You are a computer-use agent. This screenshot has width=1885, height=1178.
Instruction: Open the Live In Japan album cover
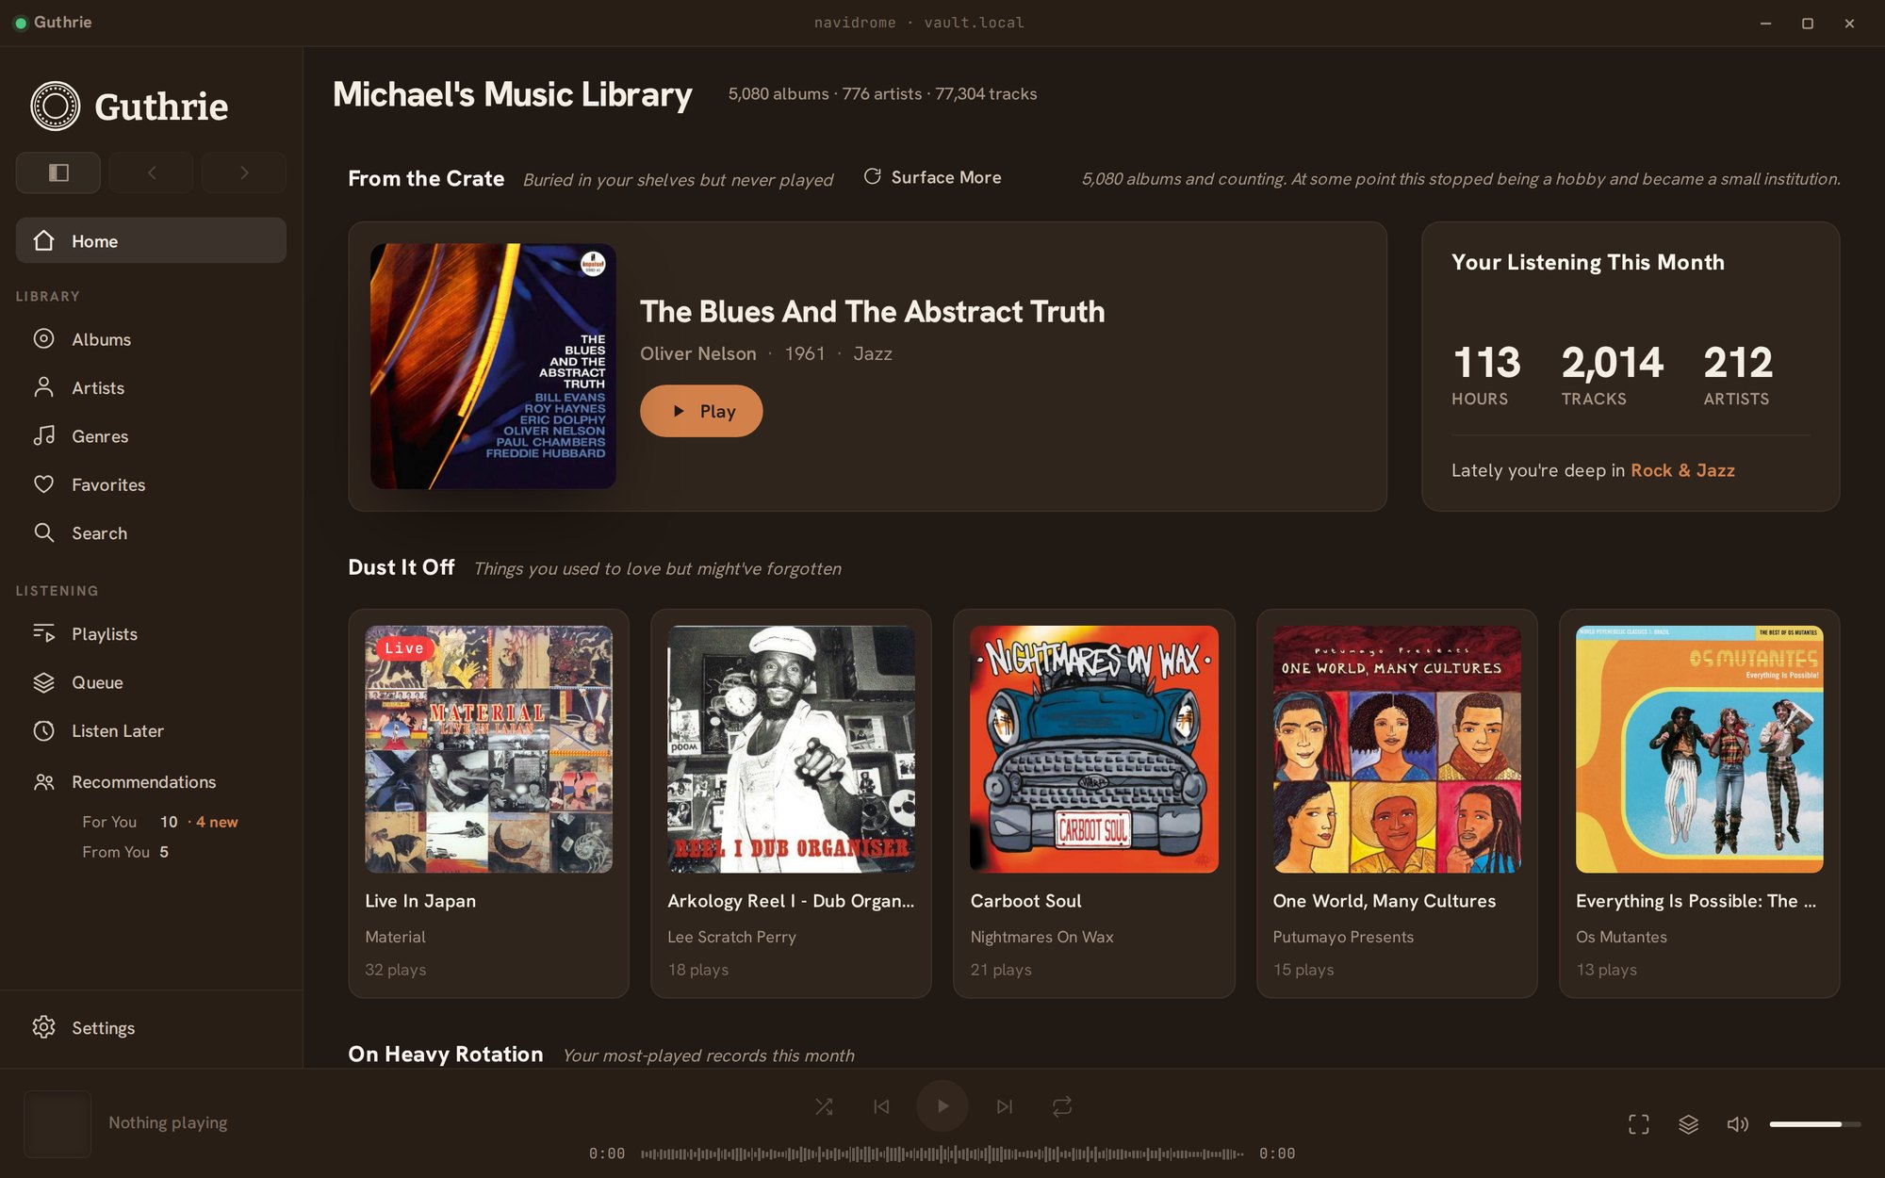click(488, 749)
